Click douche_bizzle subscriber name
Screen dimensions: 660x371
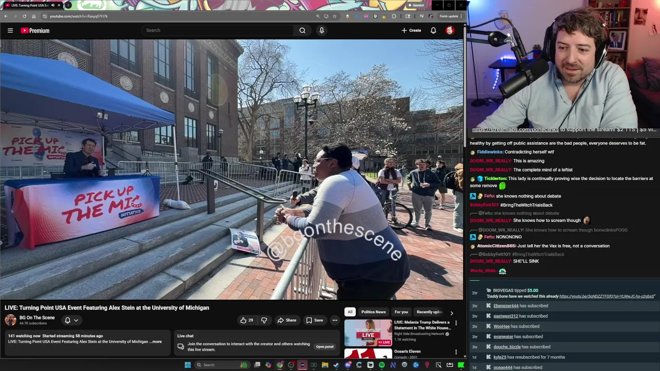point(507,347)
